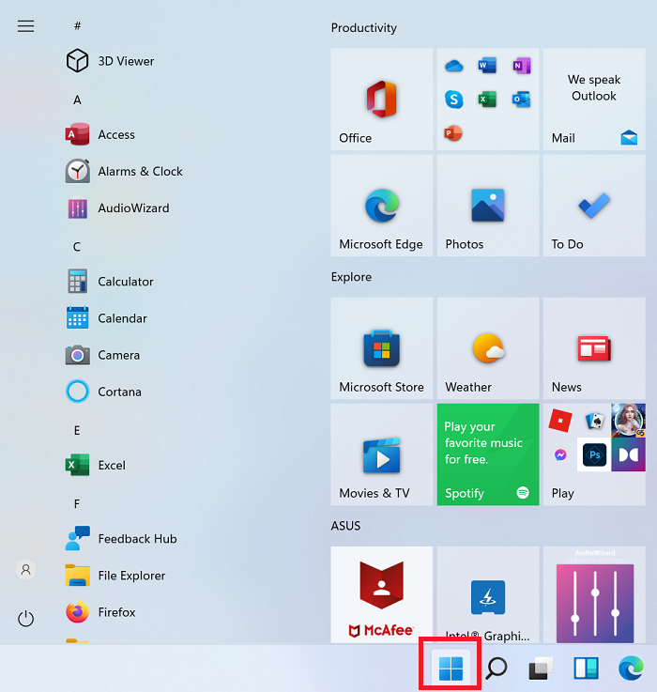This screenshot has width=657, height=692.
Task: Open the Photos tile
Action: (488, 206)
